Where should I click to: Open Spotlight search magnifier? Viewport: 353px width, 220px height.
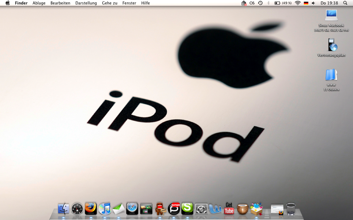point(345,3)
